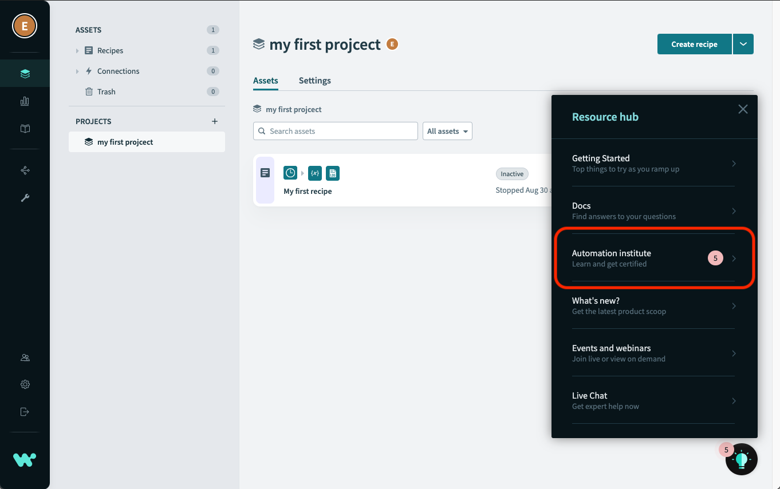The width and height of the screenshot is (780, 489).
Task: Close the Resource hub panel
Action: click(x=743, y=109)
